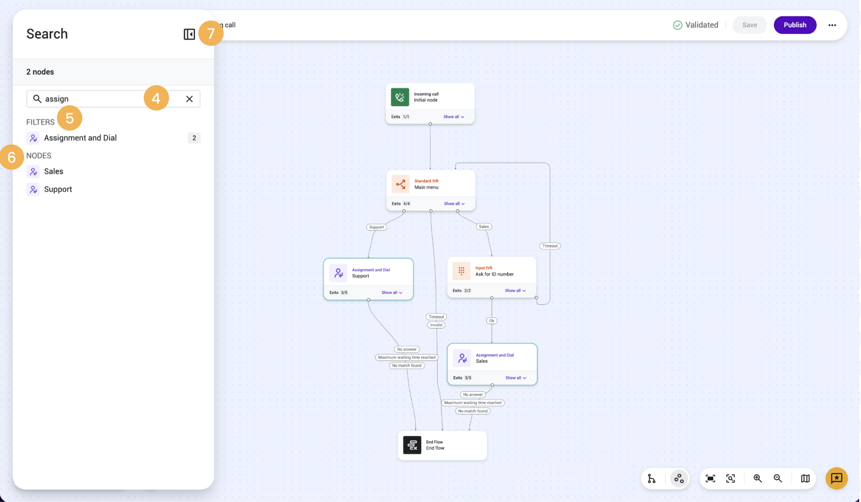Expand Show all on Sales node
The image size is (861, 502).
pyautogui.click(x=516, y=378)
